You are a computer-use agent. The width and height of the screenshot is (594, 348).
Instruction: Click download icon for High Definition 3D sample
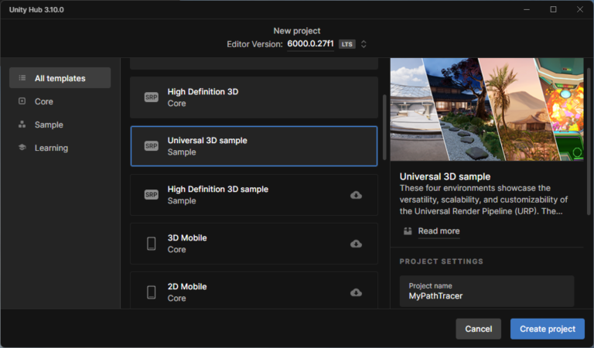pyautogui.click(x=356, y=195)
